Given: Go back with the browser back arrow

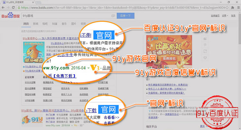Looking at the screenshot, I should click(3, 7).
